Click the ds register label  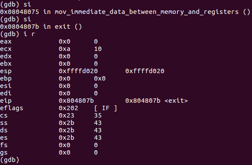click(3, 130)
